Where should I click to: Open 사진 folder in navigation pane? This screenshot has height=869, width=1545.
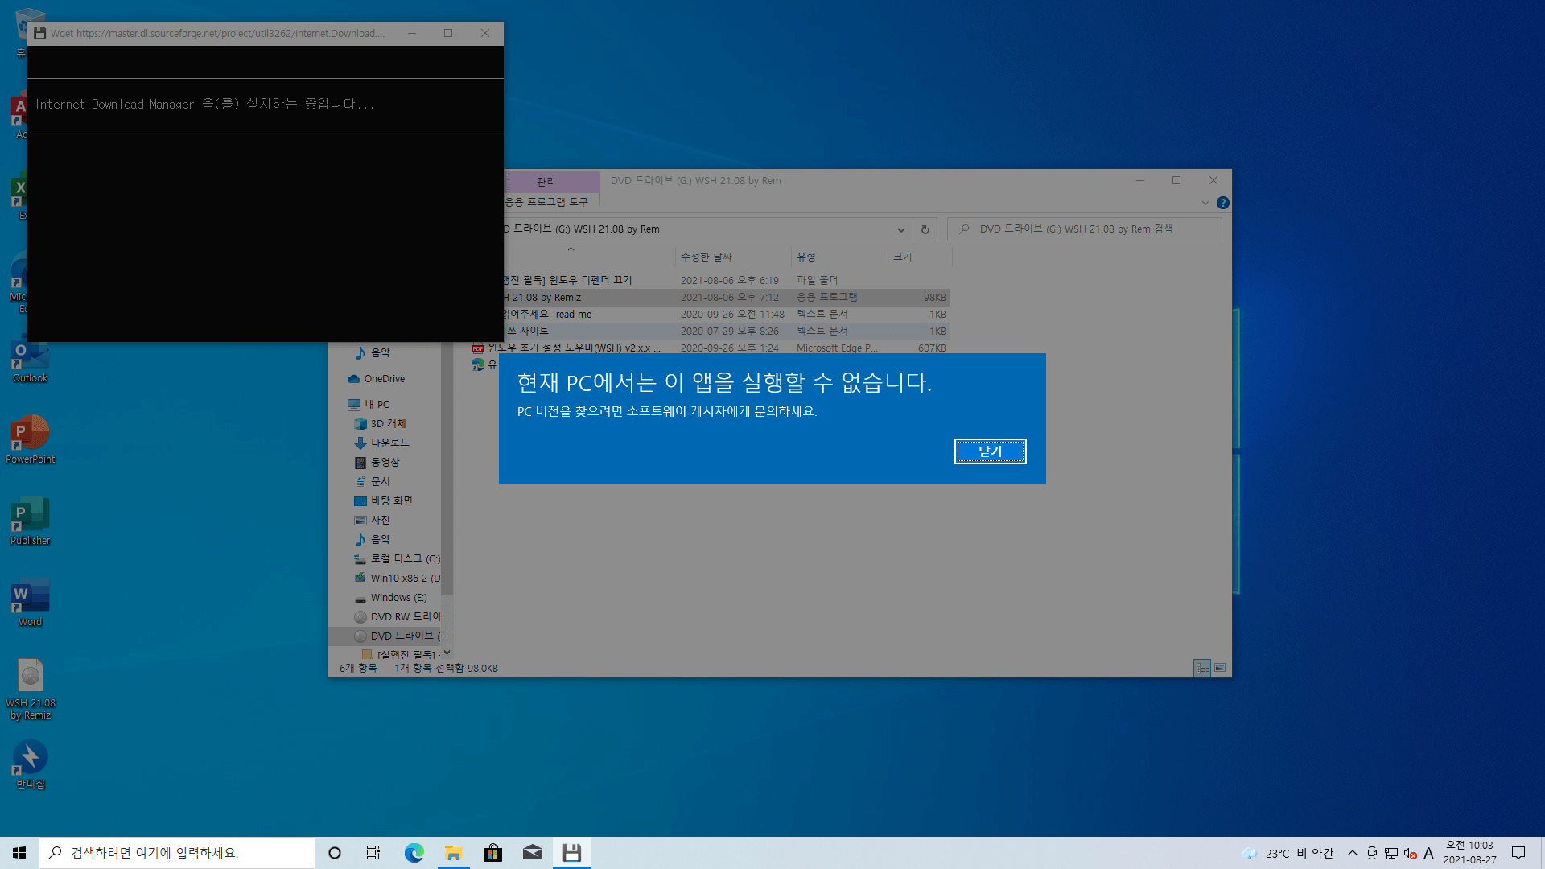pos(379,520)
